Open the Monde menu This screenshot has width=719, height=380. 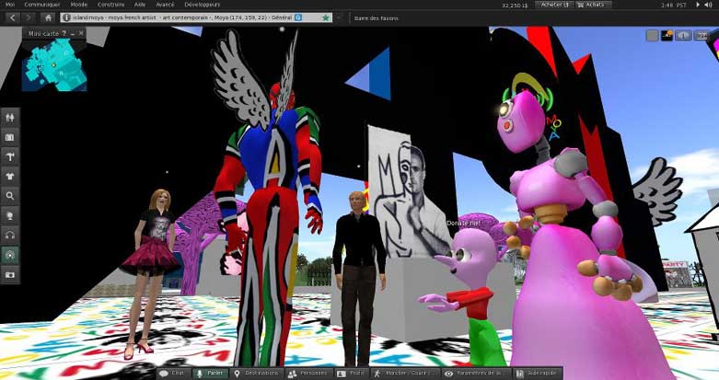pyautogui.click(x=79, y=5)
